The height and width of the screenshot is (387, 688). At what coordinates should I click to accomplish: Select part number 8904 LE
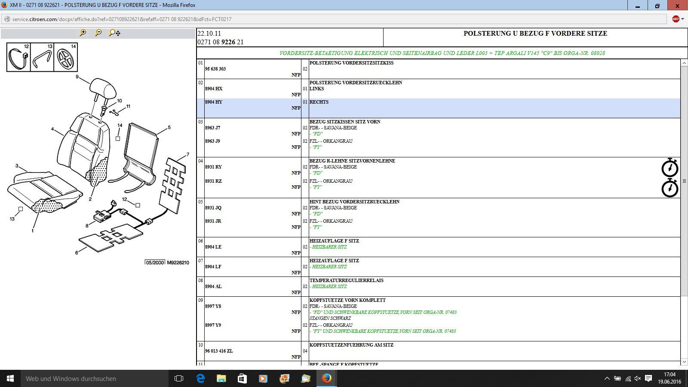pos(213,247)
